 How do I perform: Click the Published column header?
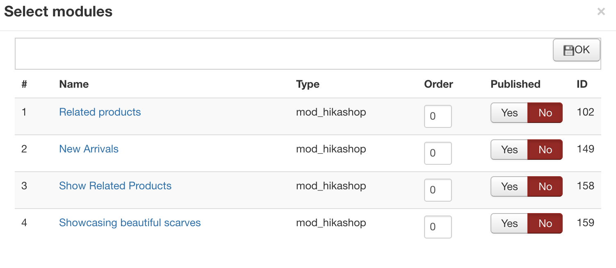point(515,84)
